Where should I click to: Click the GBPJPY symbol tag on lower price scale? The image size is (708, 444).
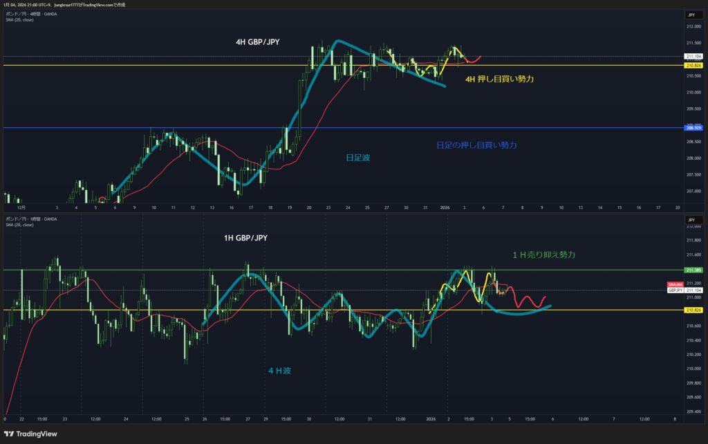(676, 291)
